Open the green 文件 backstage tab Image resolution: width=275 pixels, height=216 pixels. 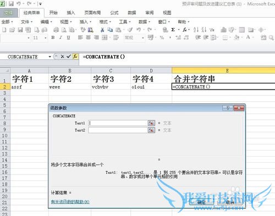pos(9,13)
